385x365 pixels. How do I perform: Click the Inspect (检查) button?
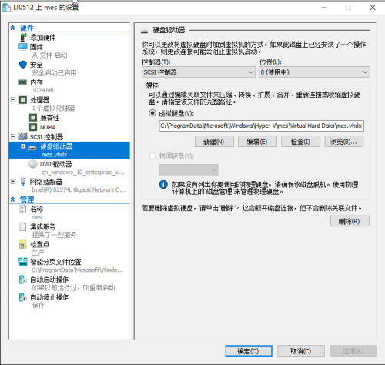pos(300,142)
